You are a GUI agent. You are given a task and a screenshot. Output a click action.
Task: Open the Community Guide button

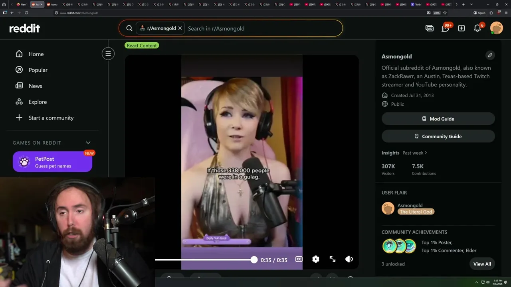pyautogui.click(x=438, y=136)
